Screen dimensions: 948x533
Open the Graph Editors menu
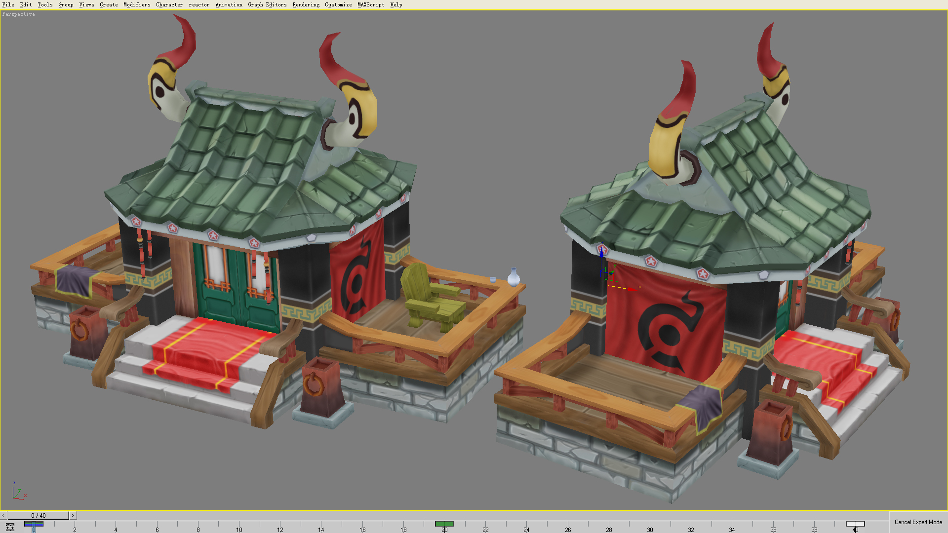267,5
